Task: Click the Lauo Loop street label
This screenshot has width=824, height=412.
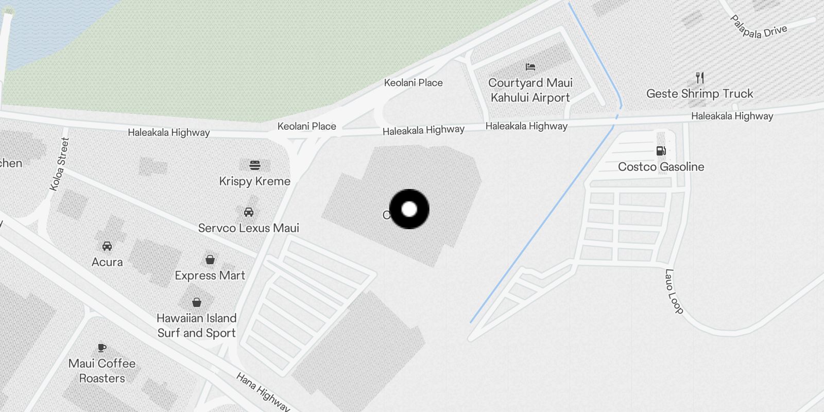Action: tap(674, 291)
